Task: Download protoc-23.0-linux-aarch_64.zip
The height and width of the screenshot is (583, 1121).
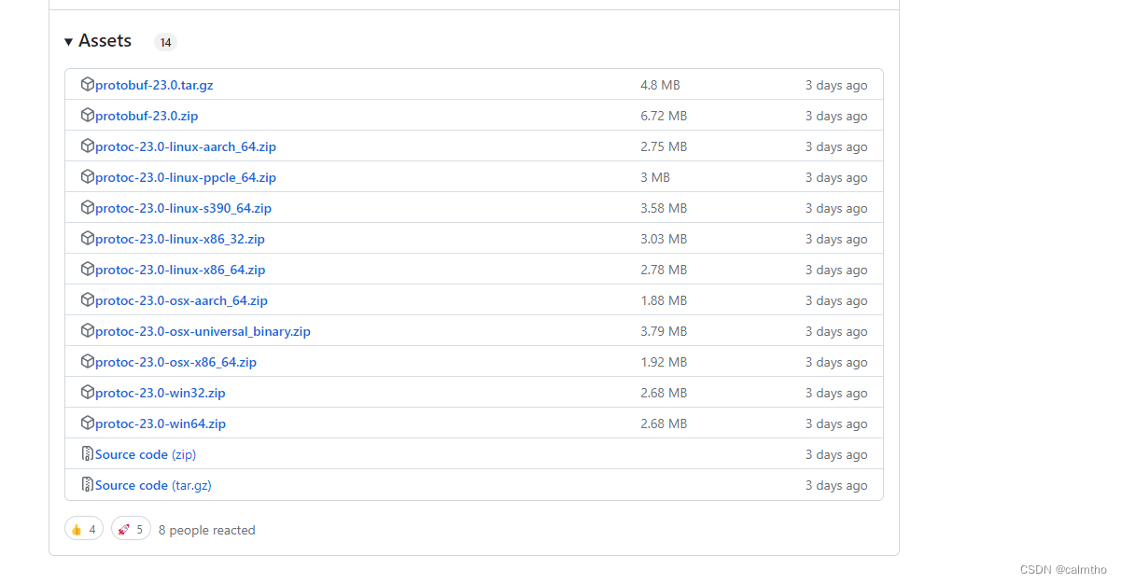Action: coord(186,146)
